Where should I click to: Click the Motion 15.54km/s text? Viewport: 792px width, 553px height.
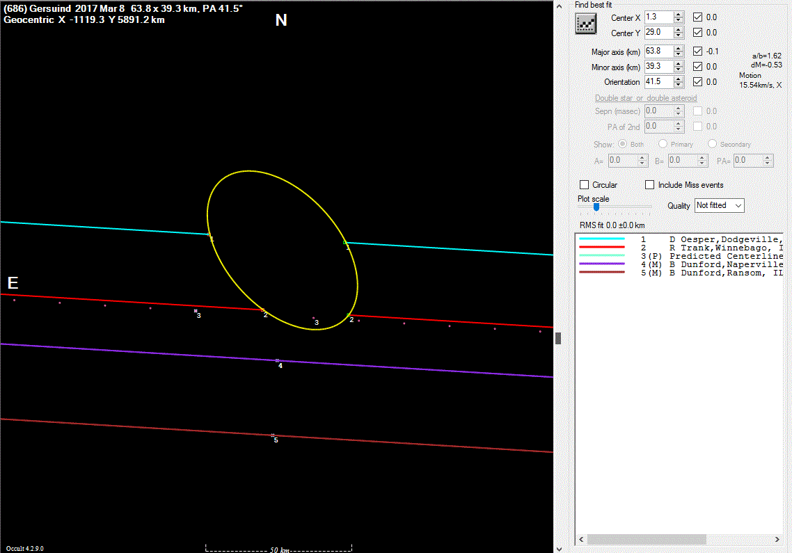[760, 80]
